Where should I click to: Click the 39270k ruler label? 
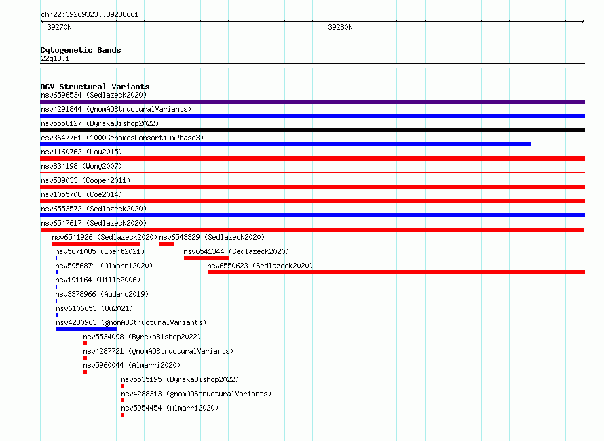coord(59,27)
